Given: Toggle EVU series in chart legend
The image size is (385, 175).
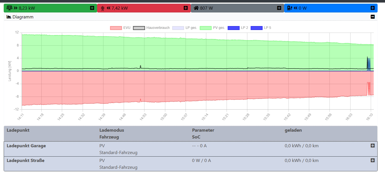Looking at the screenshot, I should (x=120, y=28).
